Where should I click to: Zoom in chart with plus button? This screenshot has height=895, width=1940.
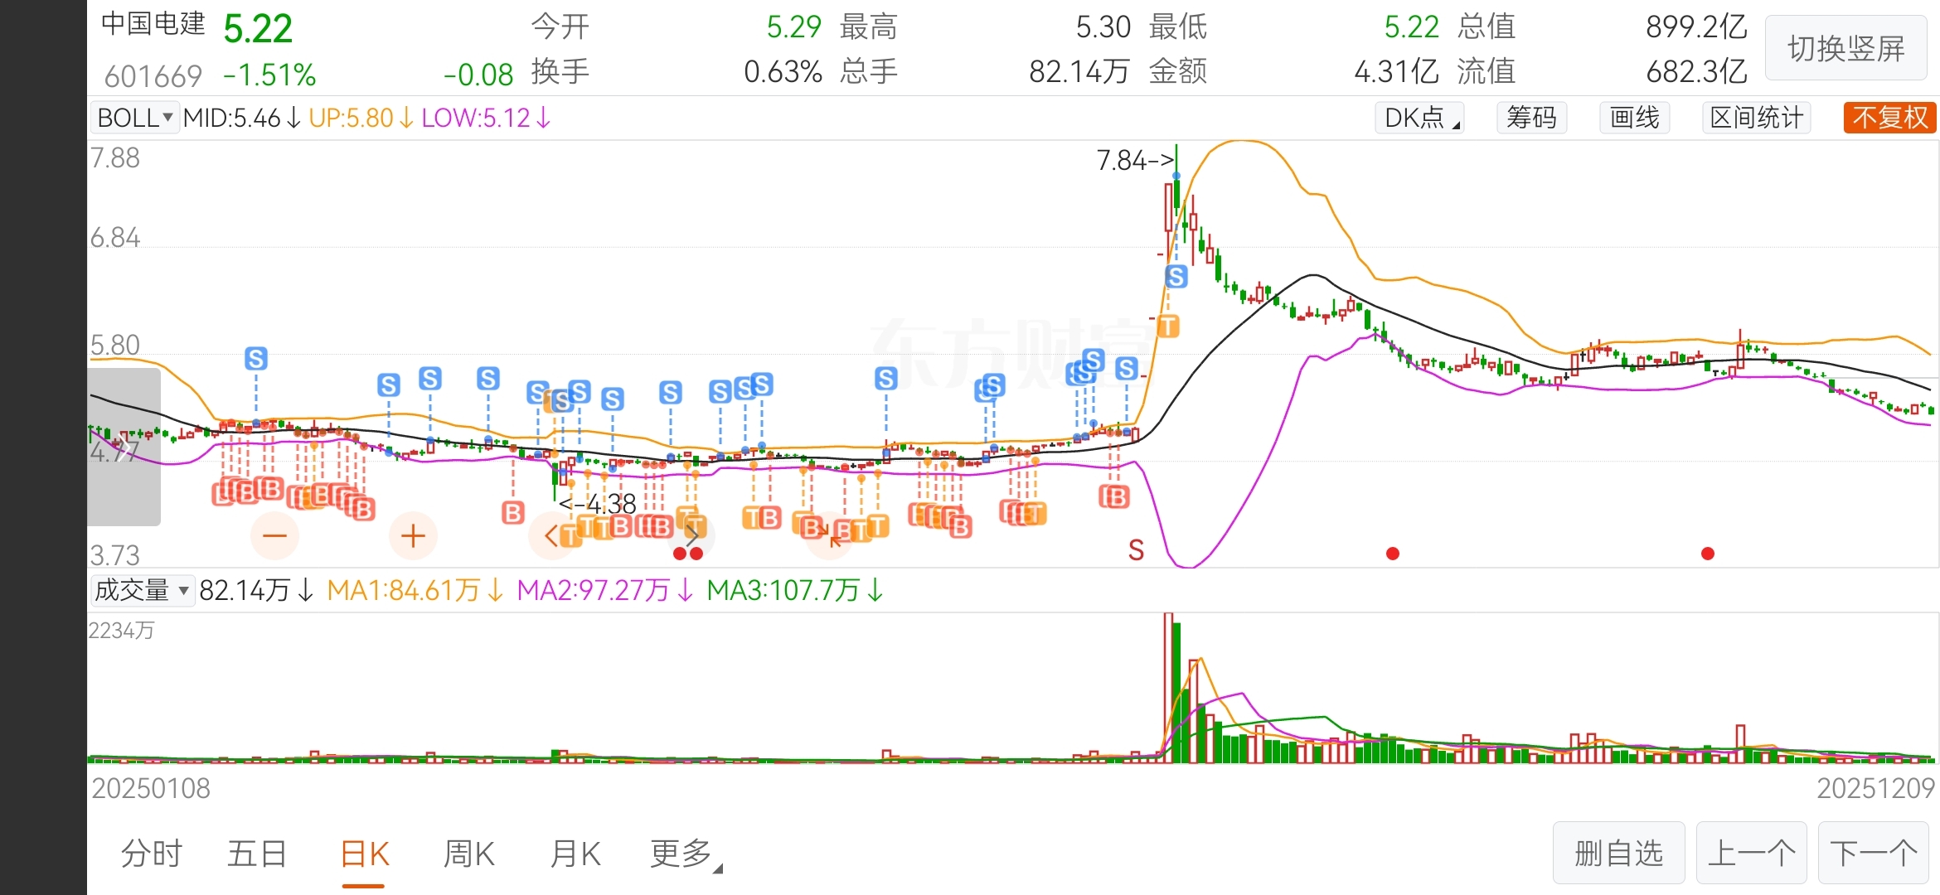click(x=413, y=535)
